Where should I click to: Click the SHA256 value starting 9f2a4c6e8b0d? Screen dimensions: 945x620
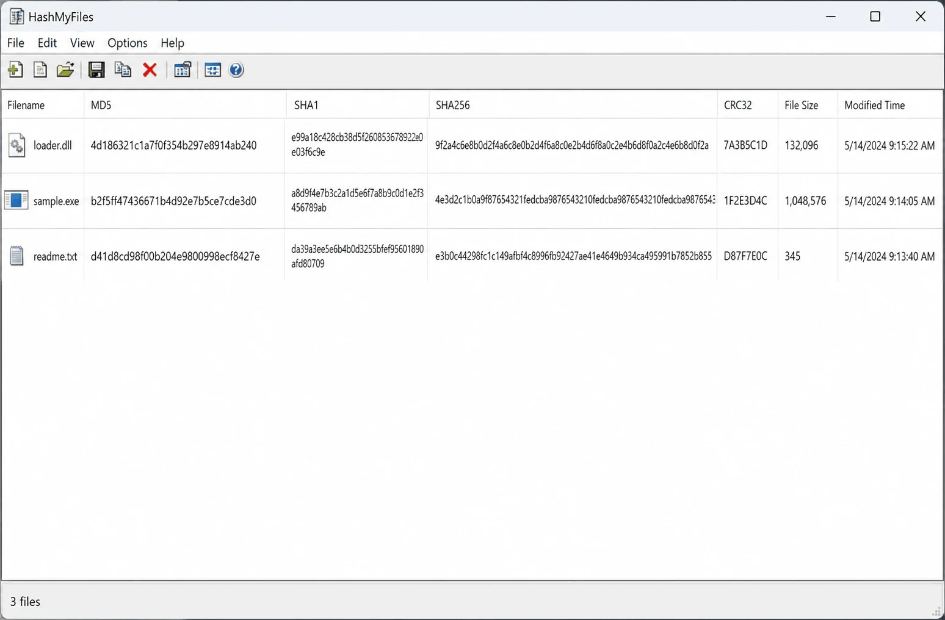tap(572, 145)
